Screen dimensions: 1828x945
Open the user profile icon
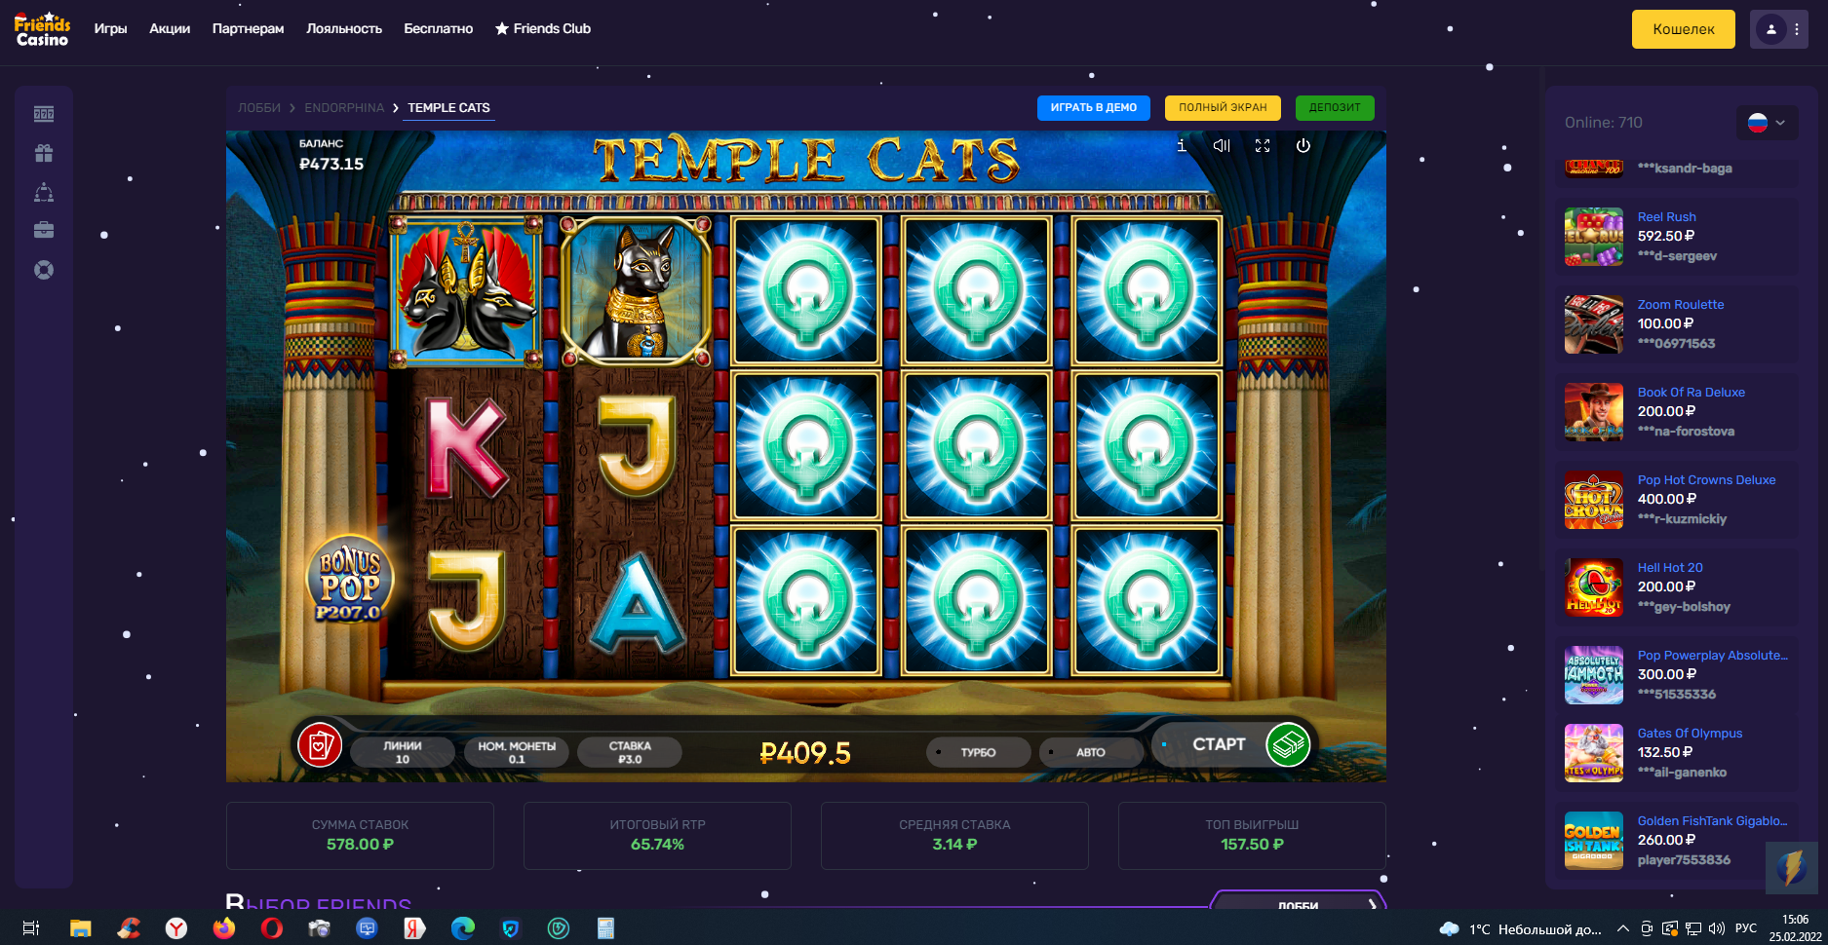click(1770, 29)
